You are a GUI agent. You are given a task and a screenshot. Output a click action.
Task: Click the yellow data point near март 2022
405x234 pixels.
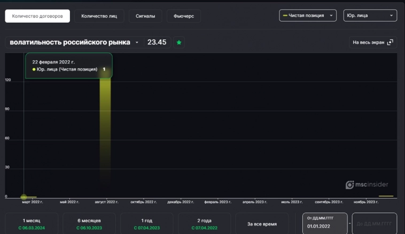point(24,197)
